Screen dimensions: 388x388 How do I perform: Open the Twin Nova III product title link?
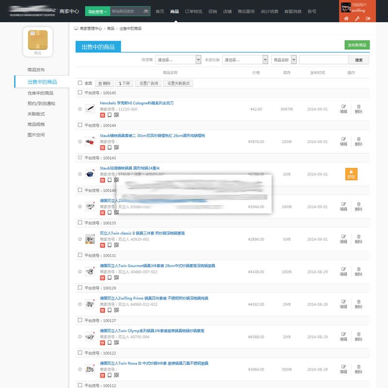coord(154,363)
